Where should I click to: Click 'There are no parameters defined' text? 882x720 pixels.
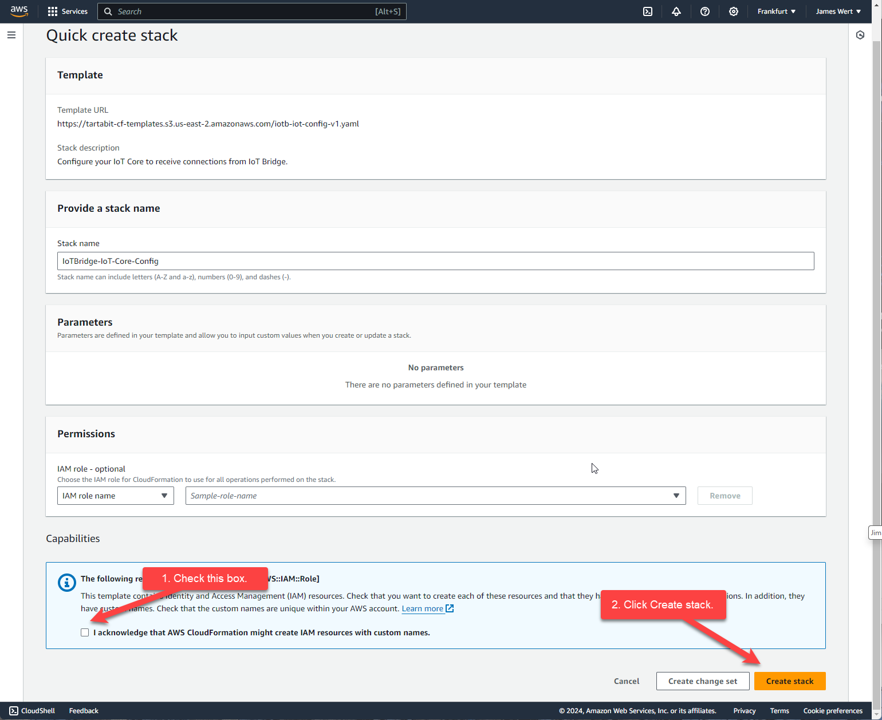[x=436, y=385]
